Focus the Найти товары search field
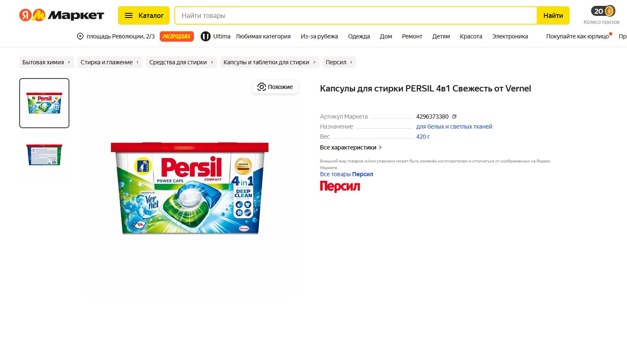Image resolution: width=627 pixels, height=352 pixels. (x=356, y=15)
